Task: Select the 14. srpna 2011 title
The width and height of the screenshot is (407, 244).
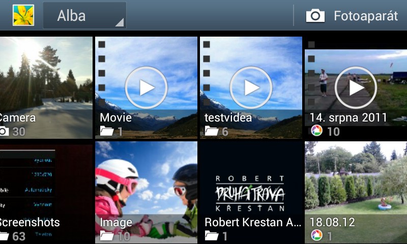Action: [348, 118]
